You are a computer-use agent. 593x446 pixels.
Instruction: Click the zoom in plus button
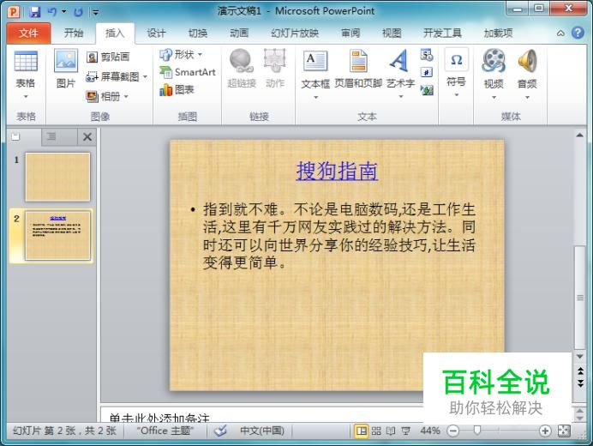[x=545, y=431]
